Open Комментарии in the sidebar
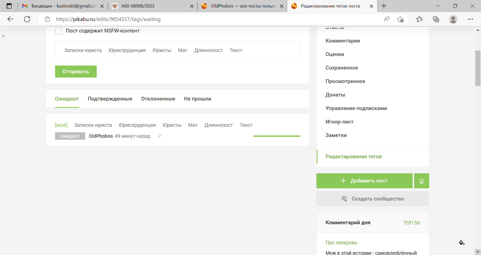The height and width of the screenshot is (255, 481). click(x=343, y=41)
